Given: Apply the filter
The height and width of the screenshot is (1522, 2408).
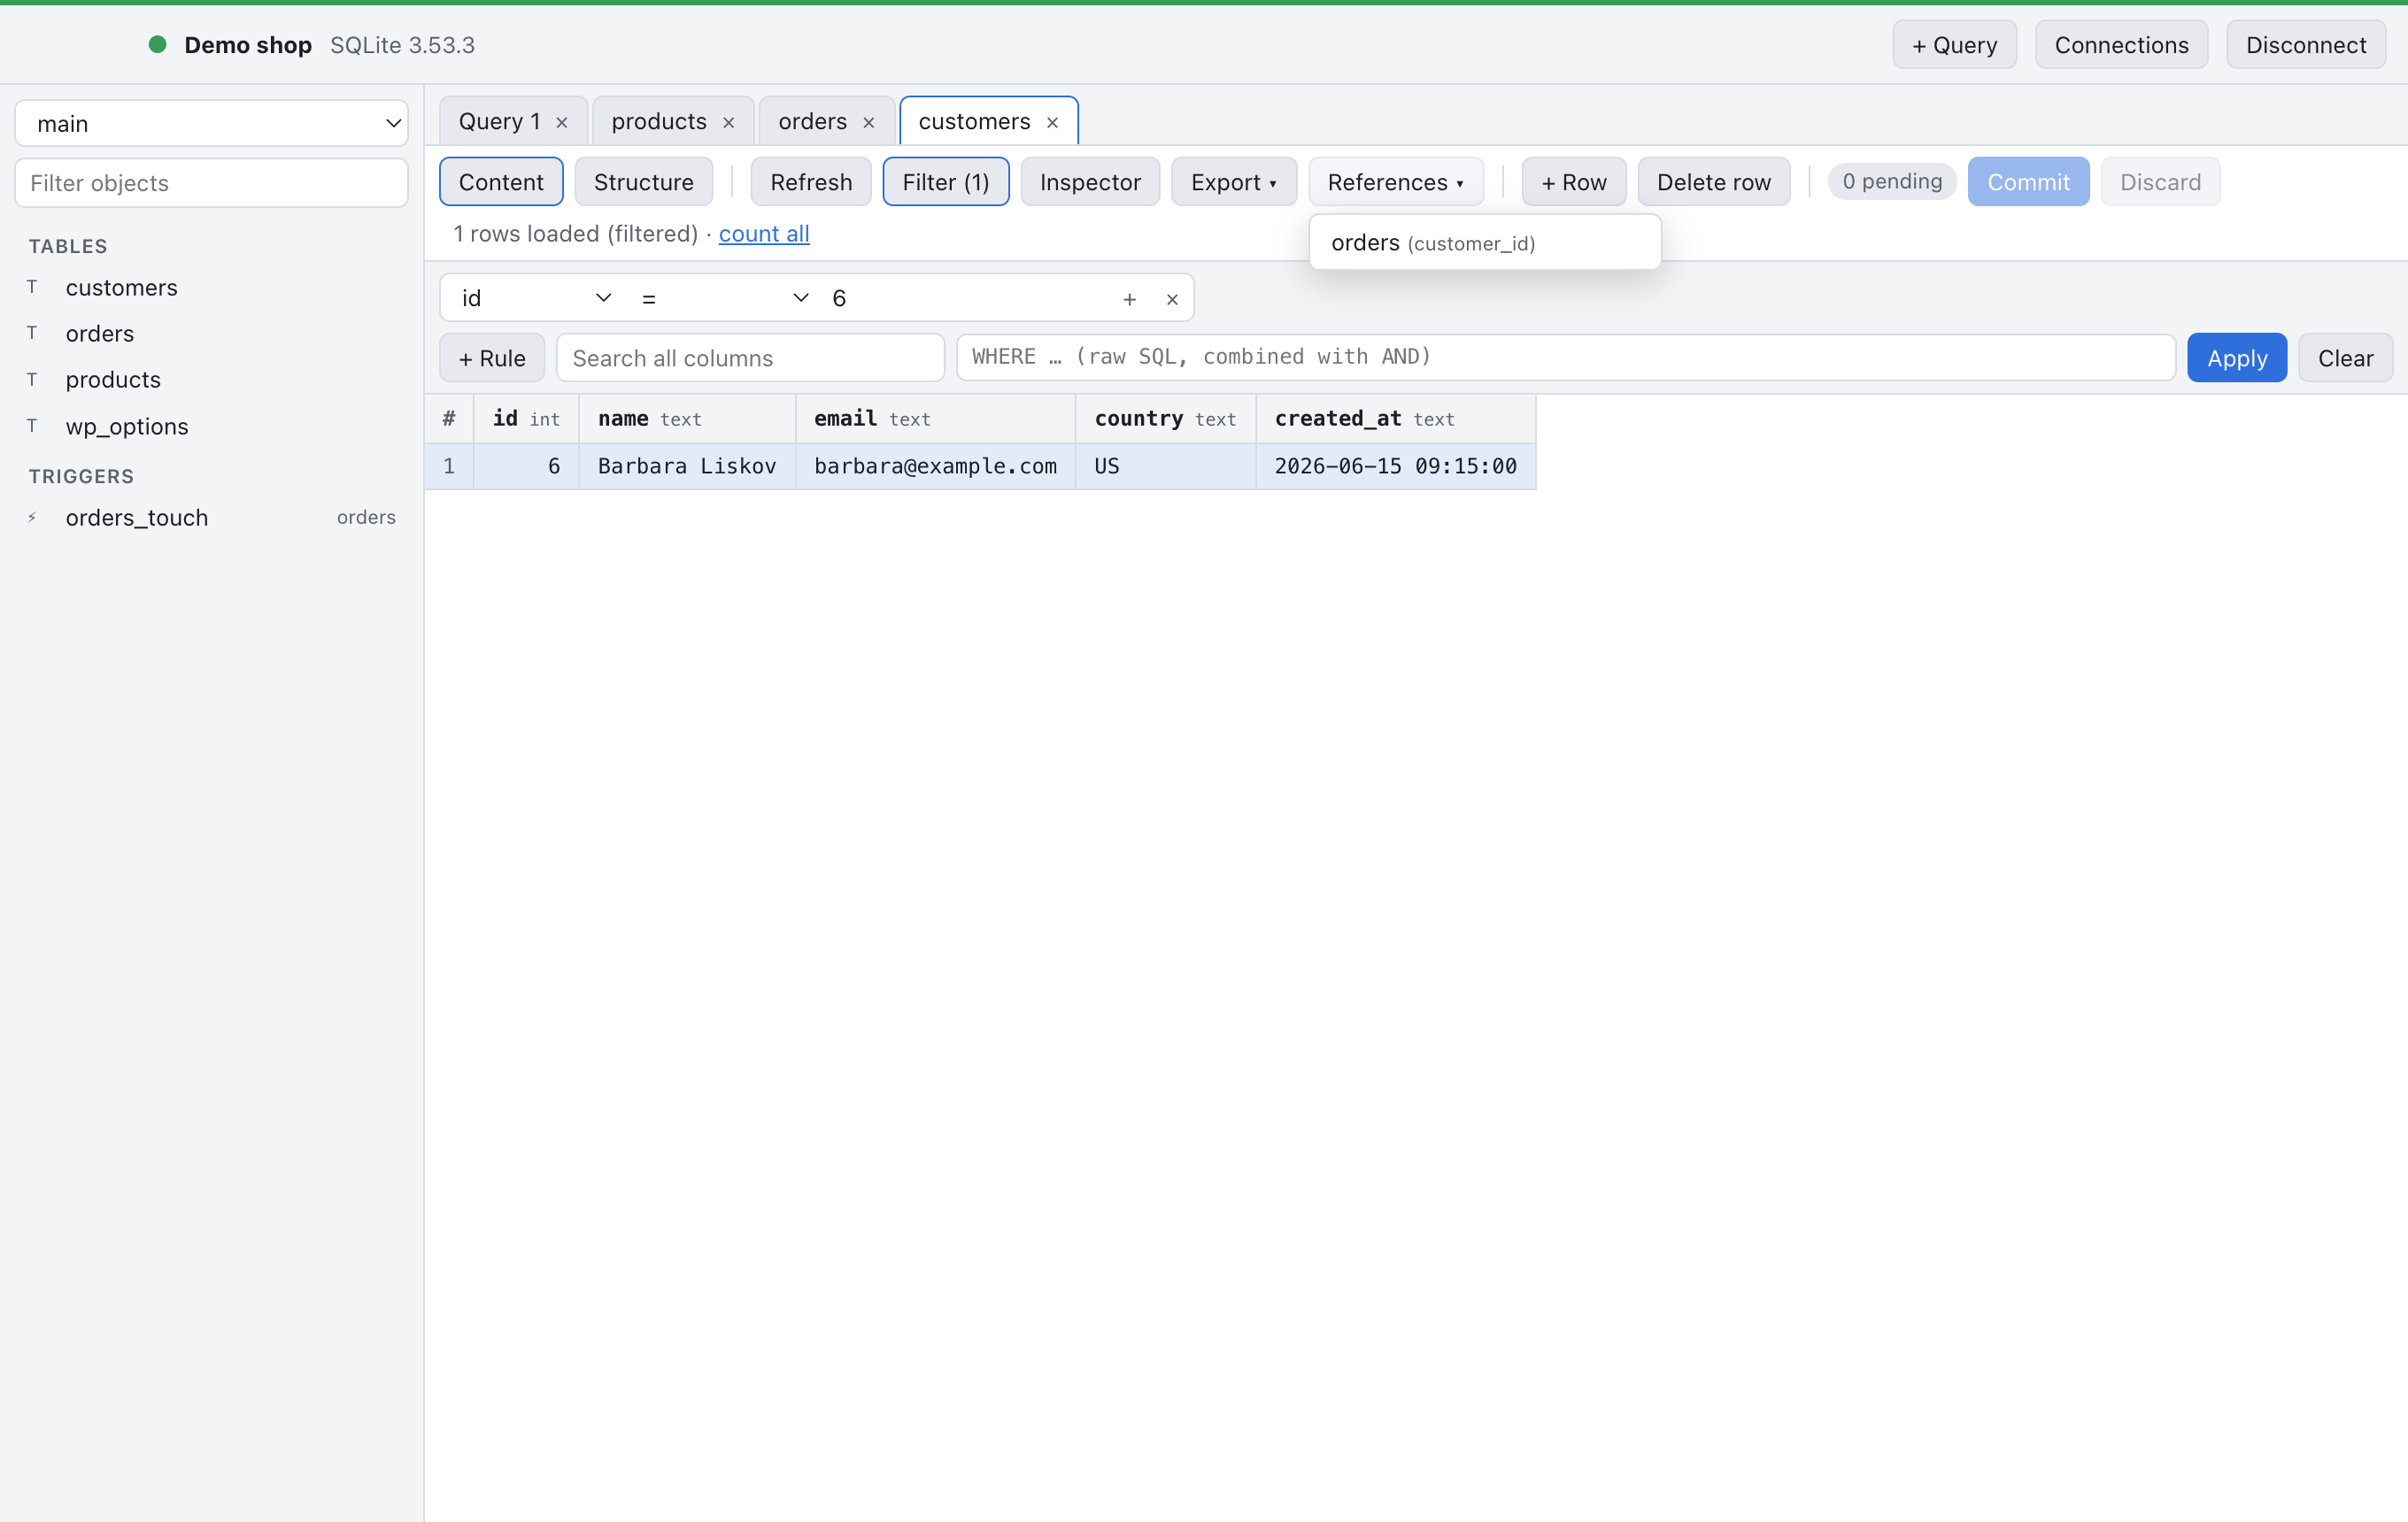Looking at the screenshot, I should [x=2236, y=357].
